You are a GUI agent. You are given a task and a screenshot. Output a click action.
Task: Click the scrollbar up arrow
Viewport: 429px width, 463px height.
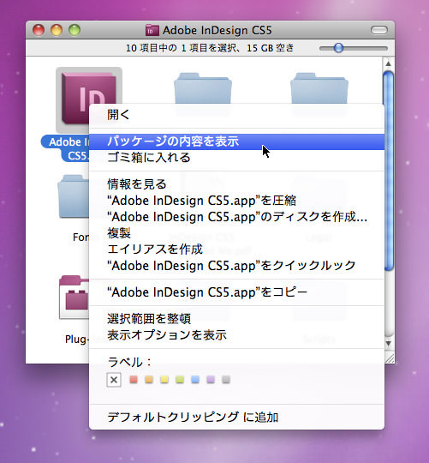[x=389, y=63]
